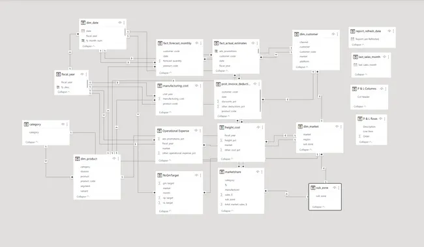Collapse the P & L Rows table card
This screenshot has width=424, height=247.
(x=365, y=142)
